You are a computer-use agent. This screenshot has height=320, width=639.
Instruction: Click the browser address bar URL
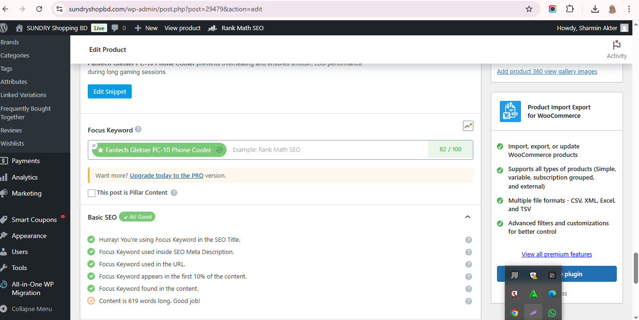coord(165,9)
